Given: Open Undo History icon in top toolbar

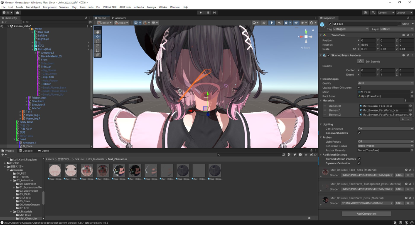Looking at the screenshot, I should coord(366,12).
